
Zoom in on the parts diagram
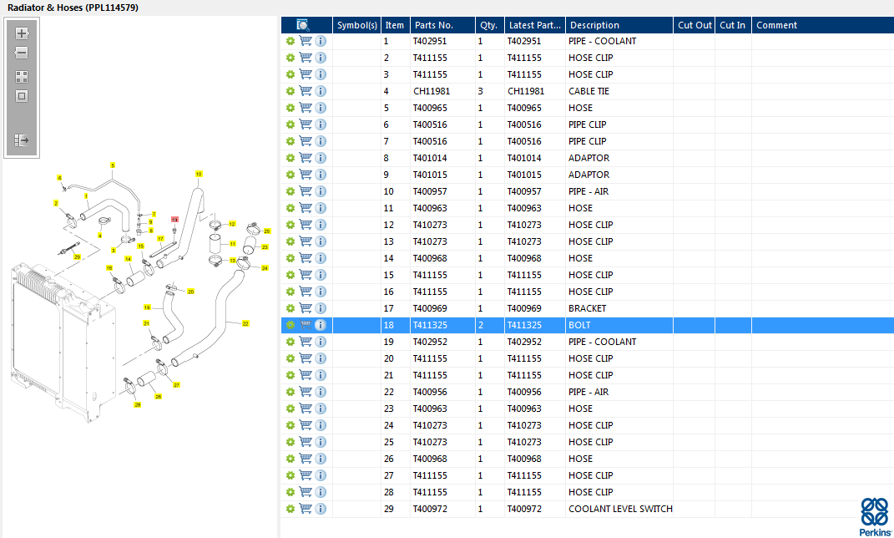22,33
